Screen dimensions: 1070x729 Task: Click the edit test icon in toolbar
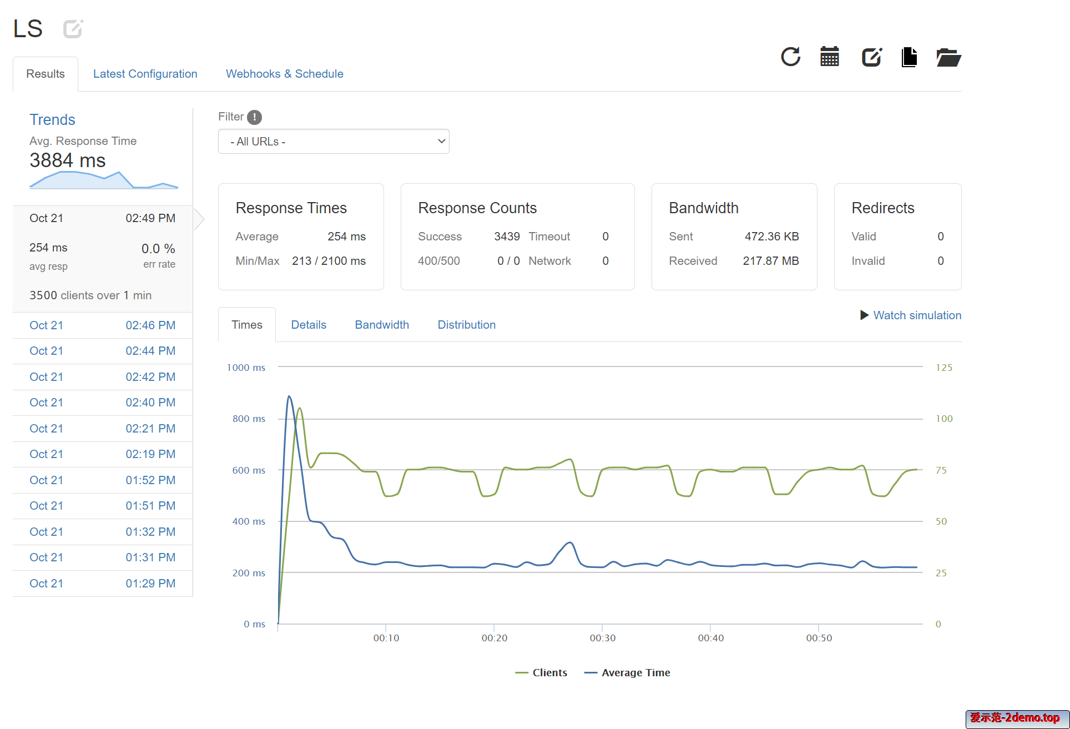(x=871, y=57)
